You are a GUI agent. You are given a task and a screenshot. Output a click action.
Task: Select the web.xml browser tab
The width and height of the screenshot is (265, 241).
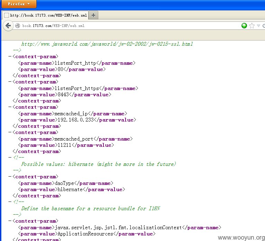[45, 15]
